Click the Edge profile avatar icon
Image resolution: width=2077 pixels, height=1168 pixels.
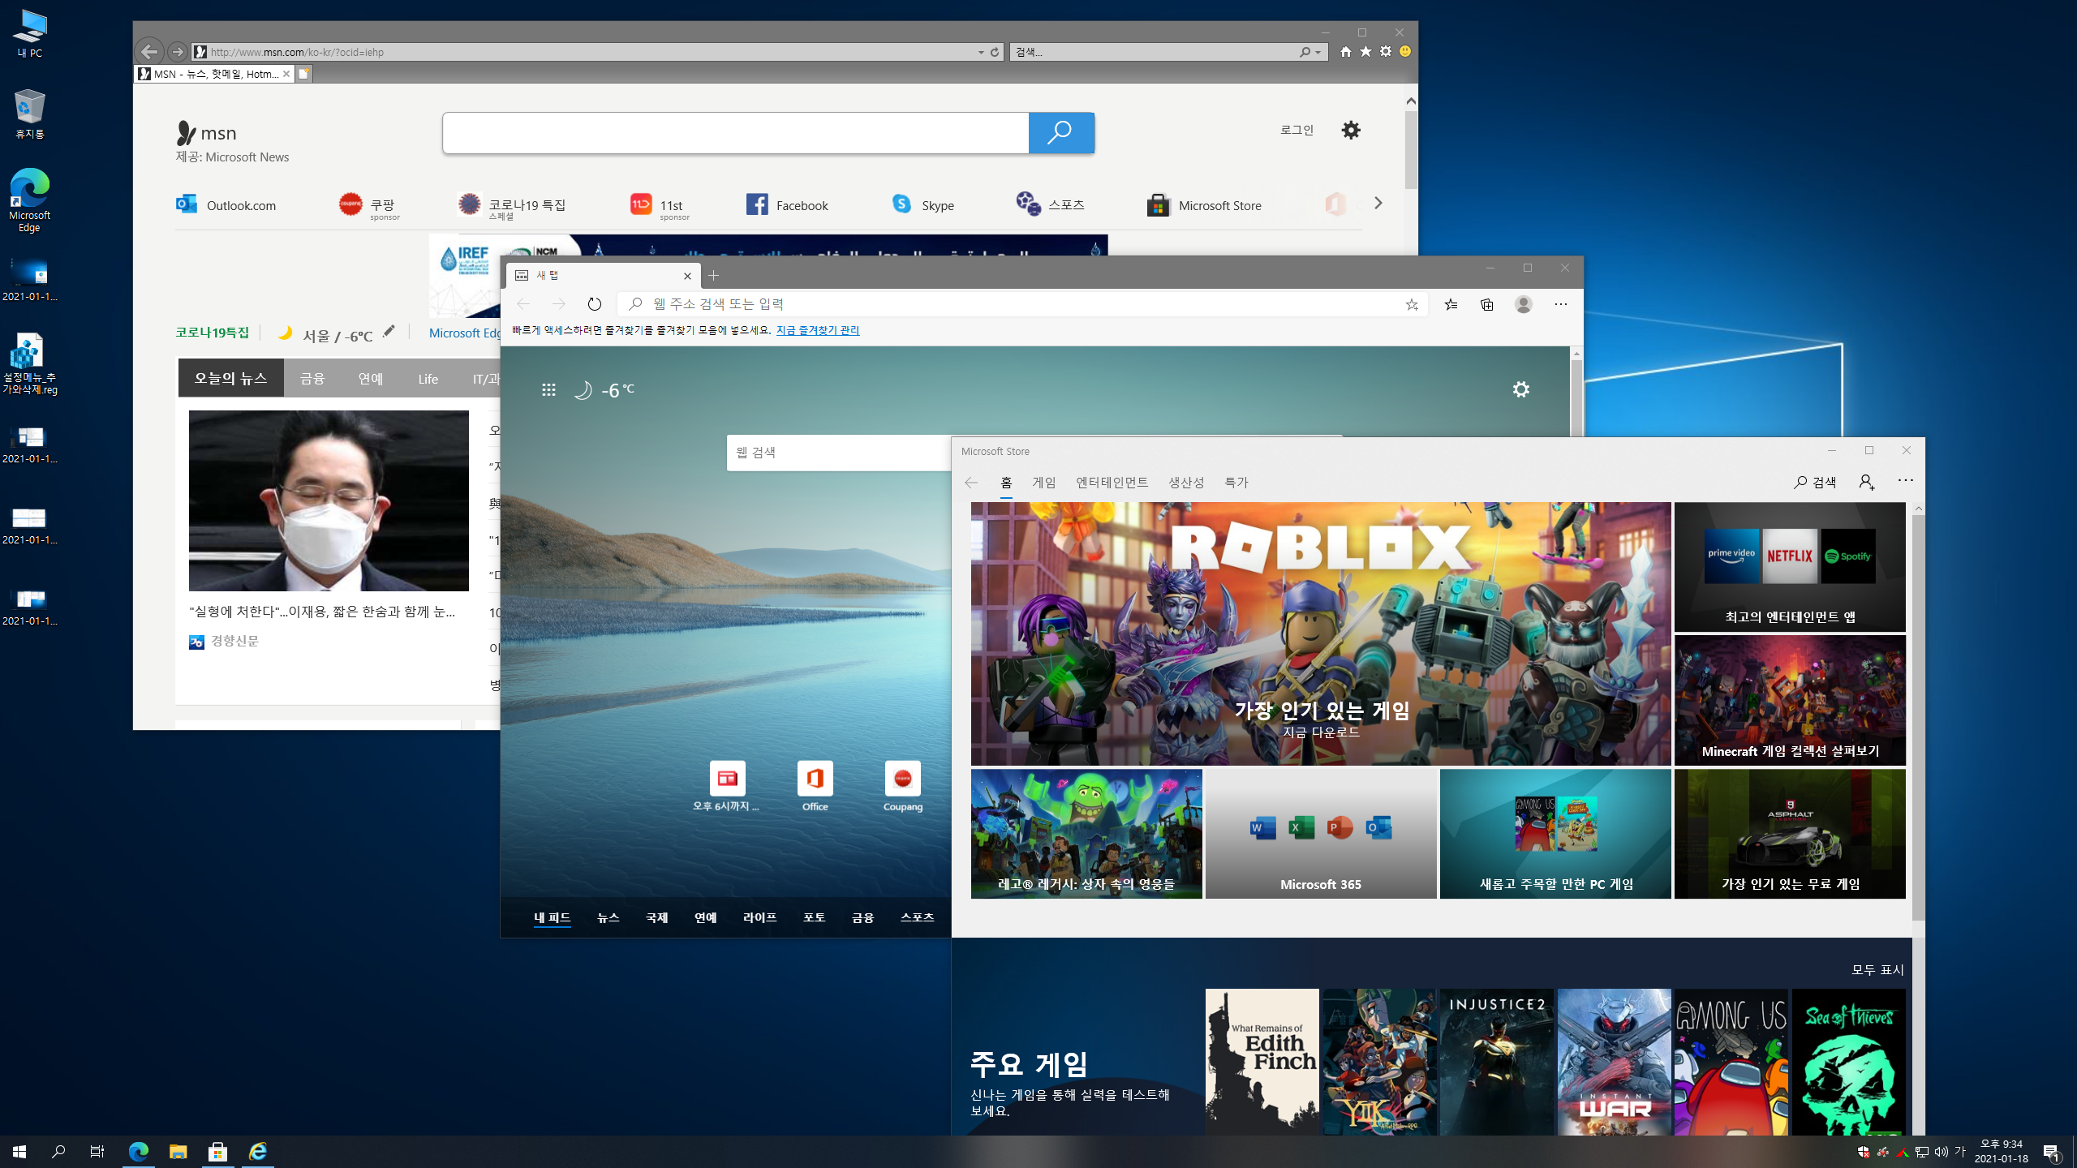point(1523,304)
